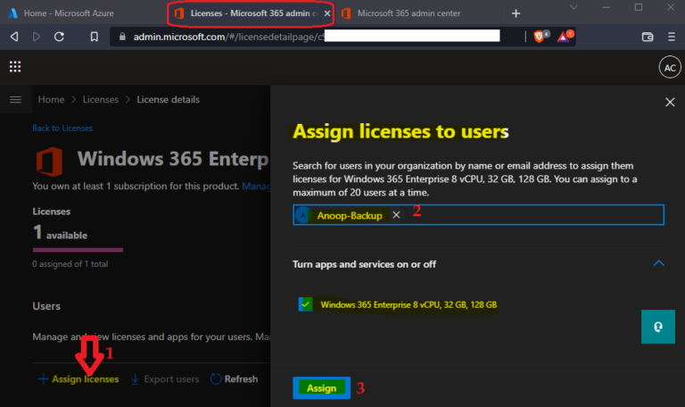Switch to the Microsoft 365 admin center tab
This screenshot has width=685, height=407.
(409, 13)
